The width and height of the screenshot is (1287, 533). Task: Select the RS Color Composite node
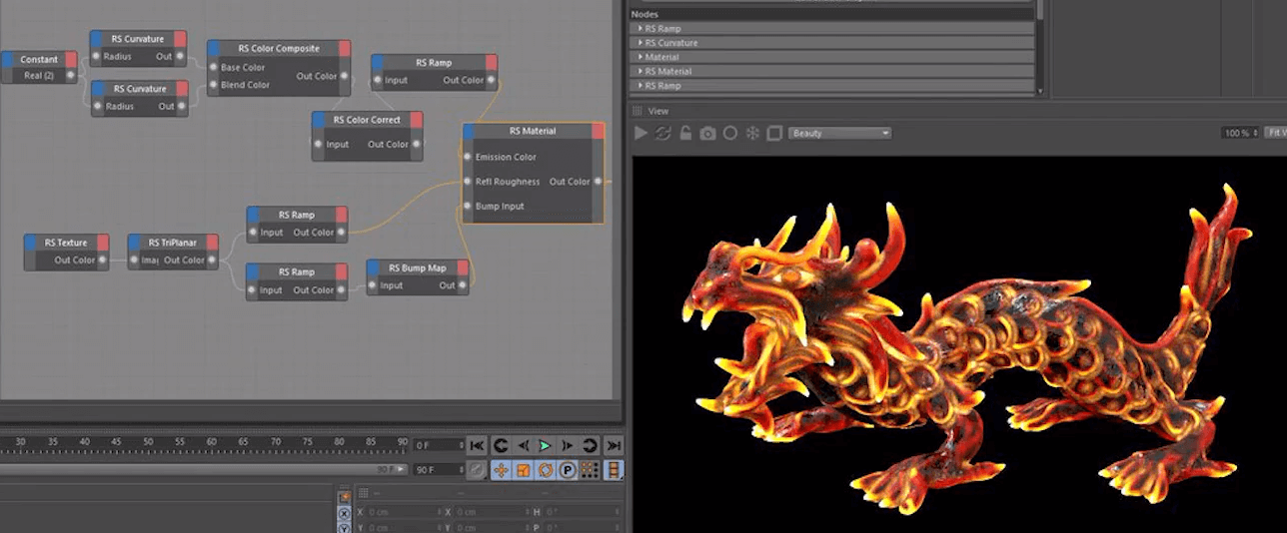[279, 48]
